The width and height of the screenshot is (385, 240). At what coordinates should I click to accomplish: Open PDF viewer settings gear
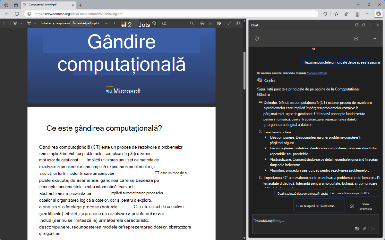[238, 23]
